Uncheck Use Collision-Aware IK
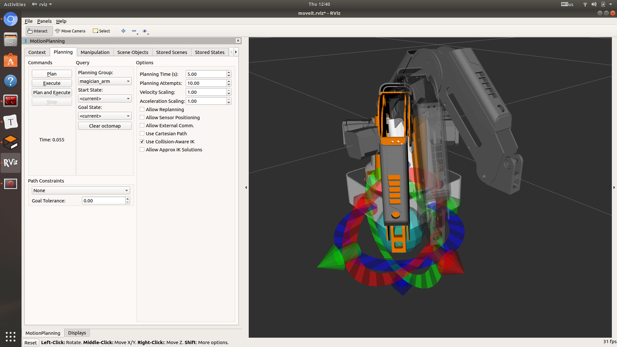The height and width of the screenshot is (347, 617). [142, 142]
